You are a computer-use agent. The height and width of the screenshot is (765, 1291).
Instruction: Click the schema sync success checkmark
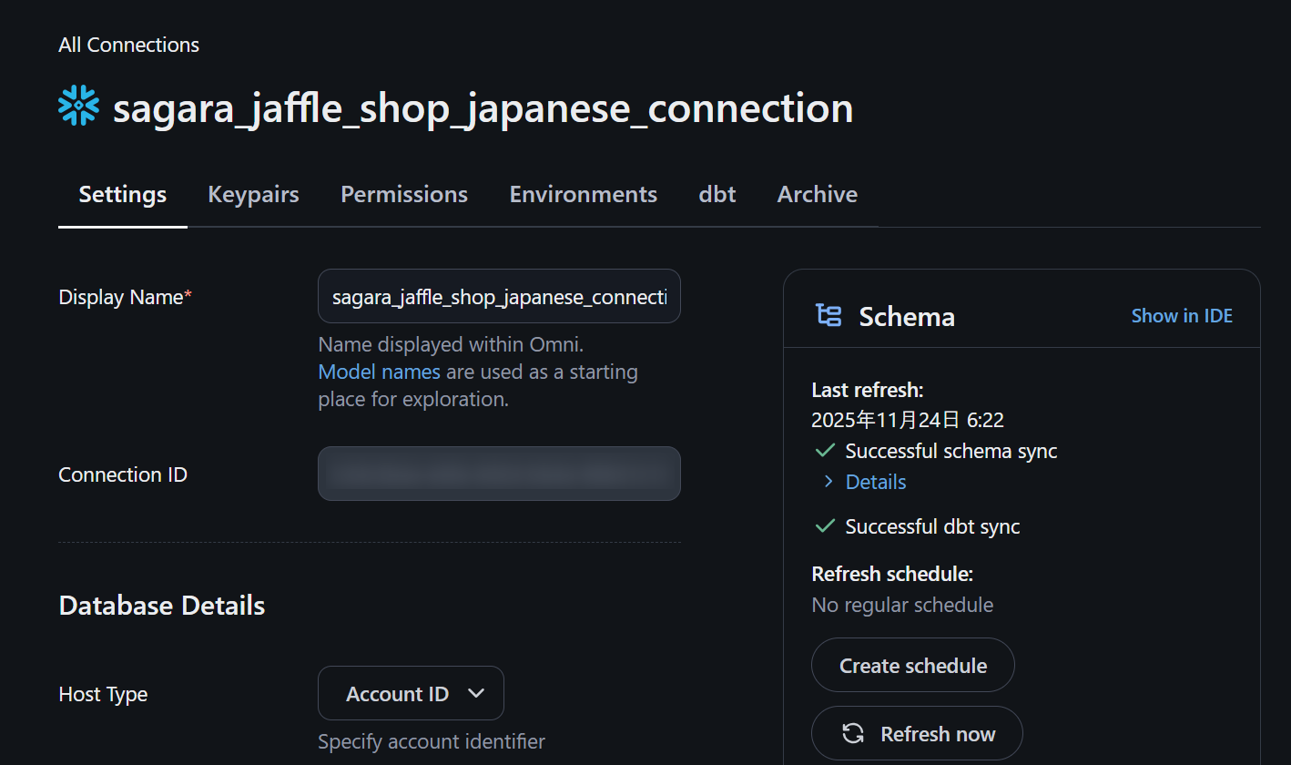(x=826, y=451)
